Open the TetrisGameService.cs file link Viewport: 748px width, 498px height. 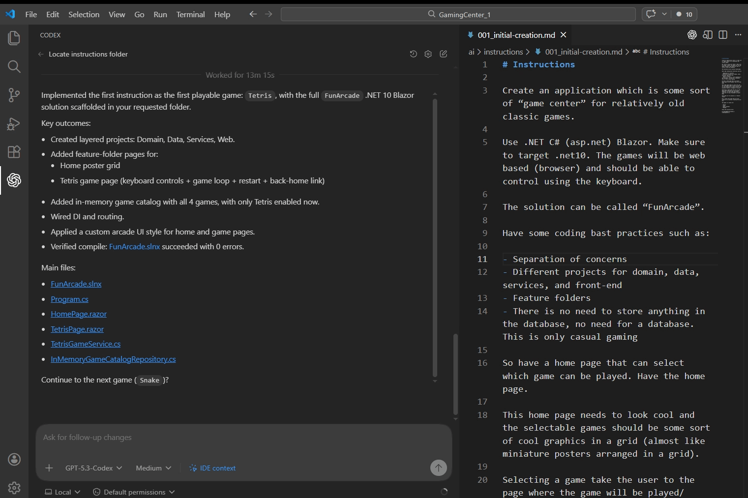(86, 344)
